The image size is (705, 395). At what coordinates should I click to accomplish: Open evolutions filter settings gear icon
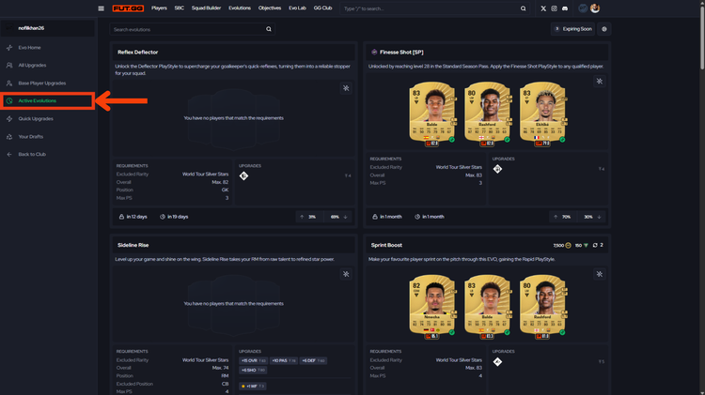pyautogui.click(x=604, y=29)
